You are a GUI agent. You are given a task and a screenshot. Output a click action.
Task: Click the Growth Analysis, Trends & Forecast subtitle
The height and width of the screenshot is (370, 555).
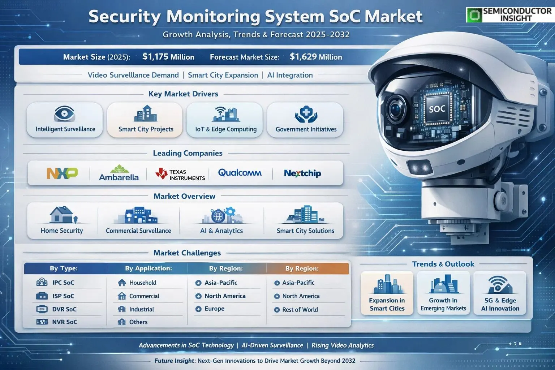256,35
